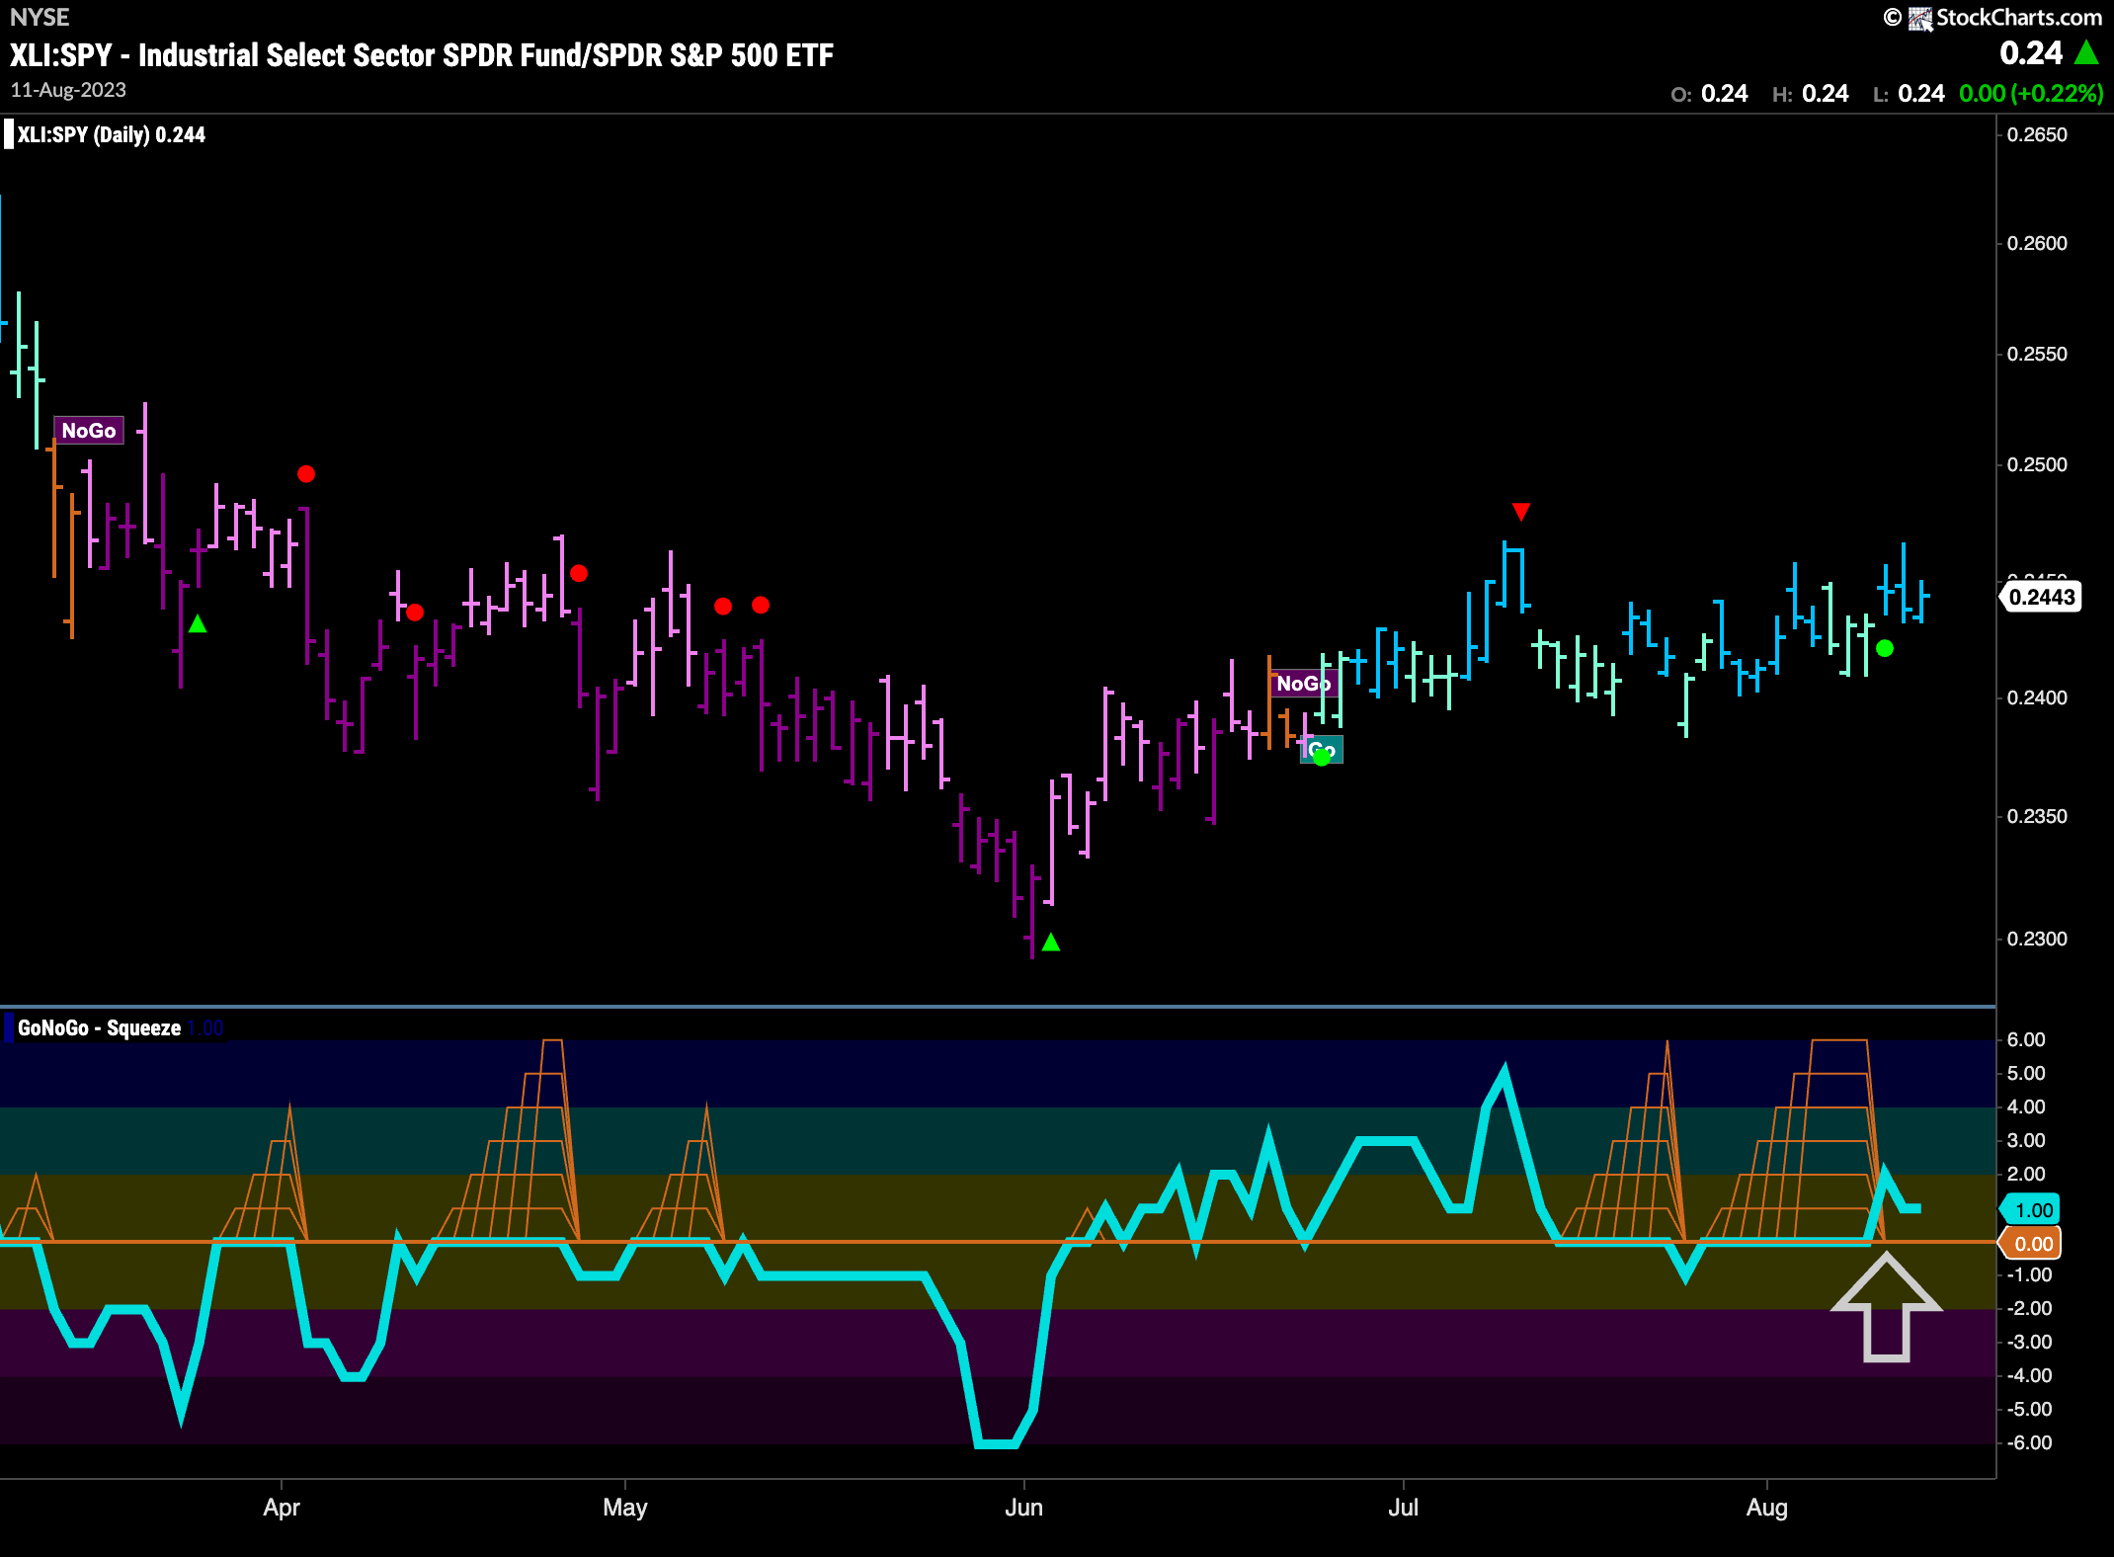Click the green up-triangle beside the 0.24 header price
Image resolution: width=2114 pixels, height=1557 pixels.
[2086, 52]
